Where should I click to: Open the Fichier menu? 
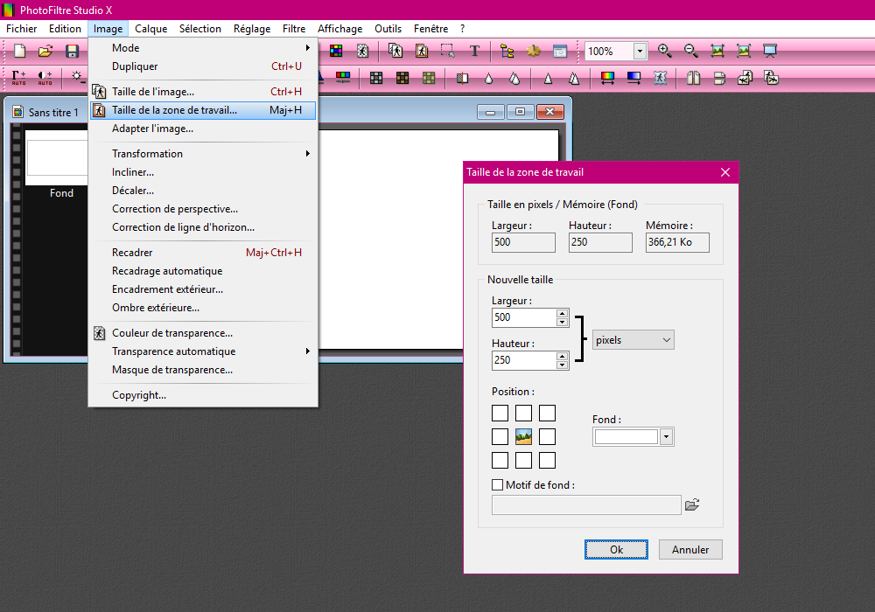click(21, 29)
